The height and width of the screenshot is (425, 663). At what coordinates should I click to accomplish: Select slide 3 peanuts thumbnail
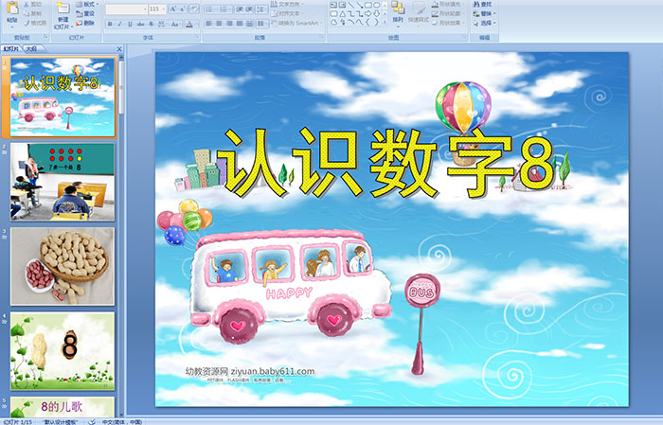[63, 266]
